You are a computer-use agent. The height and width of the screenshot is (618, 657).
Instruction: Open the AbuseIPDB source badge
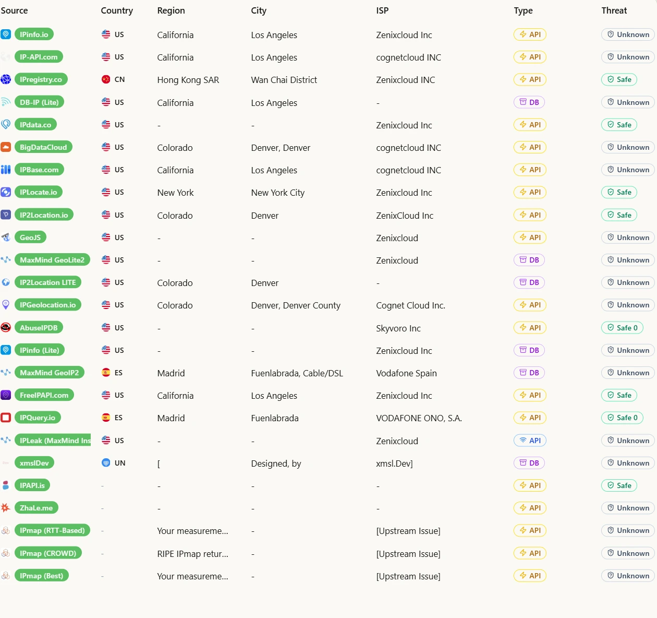(39, 328)
